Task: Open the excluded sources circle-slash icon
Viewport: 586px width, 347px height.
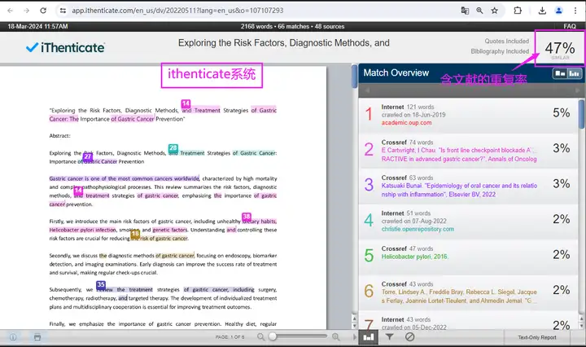Action: 410,337
